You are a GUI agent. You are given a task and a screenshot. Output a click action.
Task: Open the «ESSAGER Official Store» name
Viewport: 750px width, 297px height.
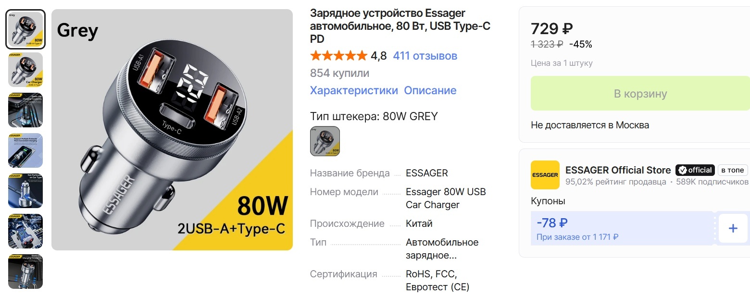click(618, 170)
